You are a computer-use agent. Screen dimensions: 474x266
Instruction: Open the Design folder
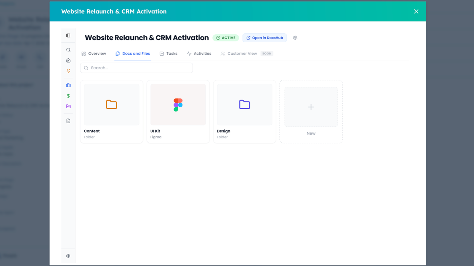244,104
